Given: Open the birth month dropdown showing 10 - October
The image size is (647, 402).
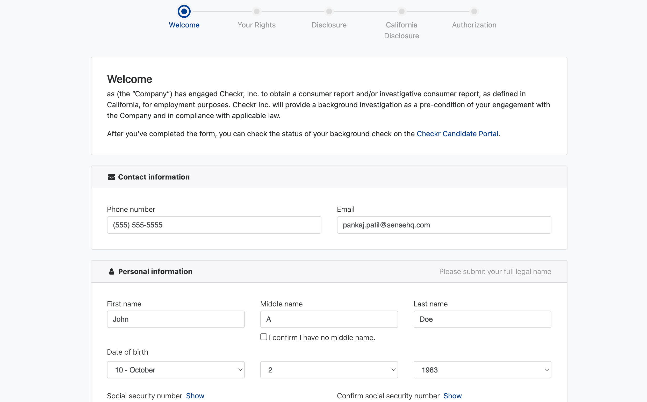Looking at the screenshot, I should [x=175, y=370].
